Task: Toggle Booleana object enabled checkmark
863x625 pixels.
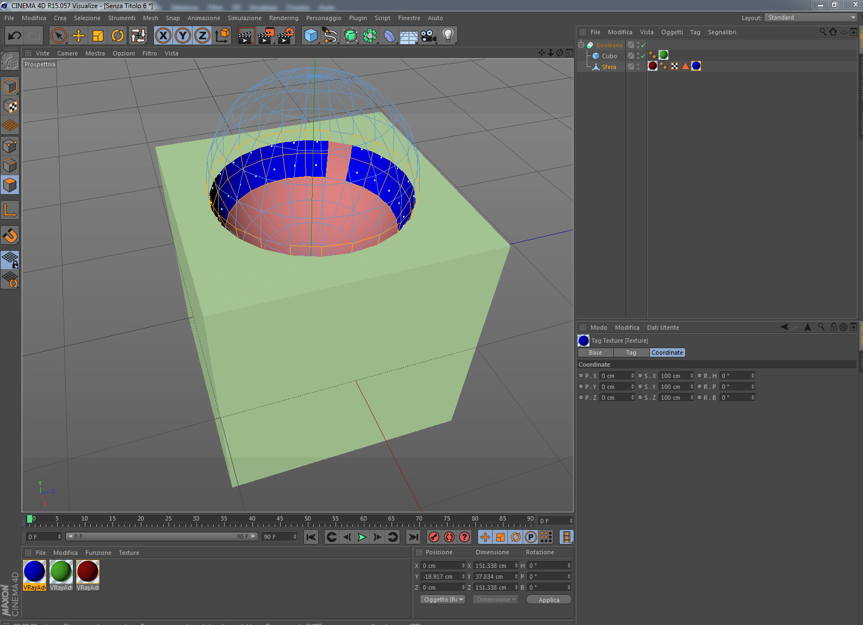Action: click(x=643, y=45)
